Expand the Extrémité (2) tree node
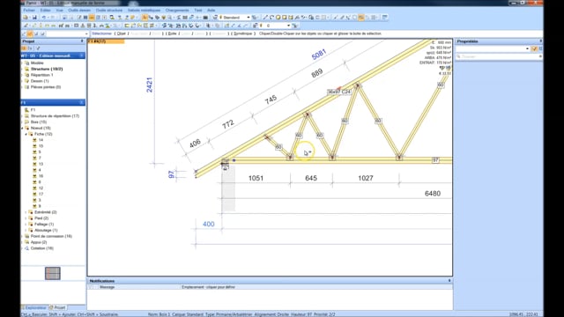564x317 pixels. coord(26,212)
